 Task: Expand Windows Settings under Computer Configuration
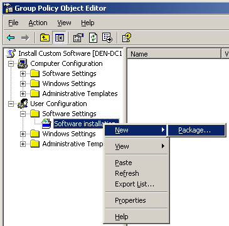[23, 83]
